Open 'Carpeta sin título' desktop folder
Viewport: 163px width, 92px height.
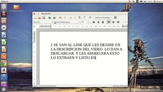[16, 8]
